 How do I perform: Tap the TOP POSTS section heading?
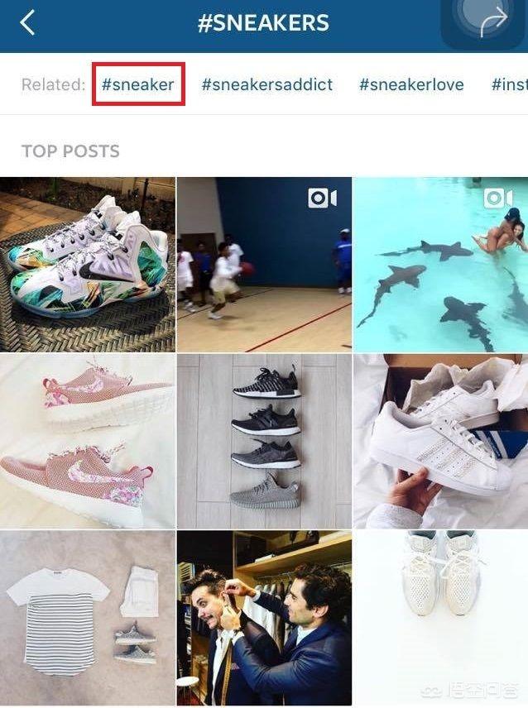(70, 151)
